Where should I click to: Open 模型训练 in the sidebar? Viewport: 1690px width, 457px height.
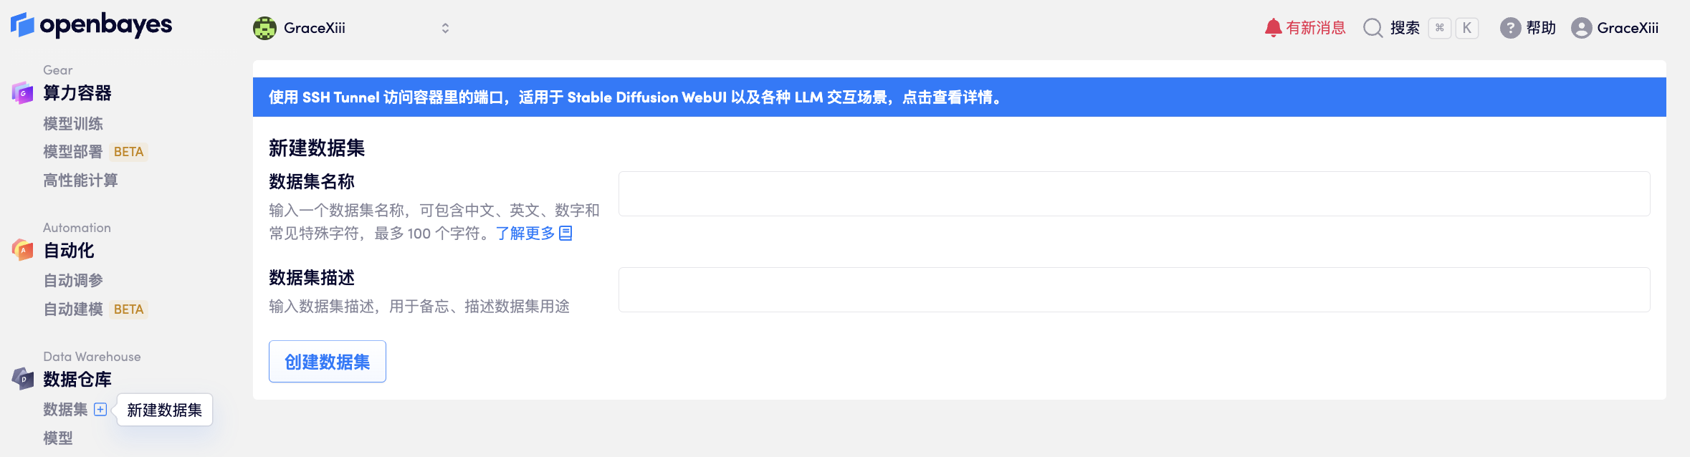(x=73, y=123)
